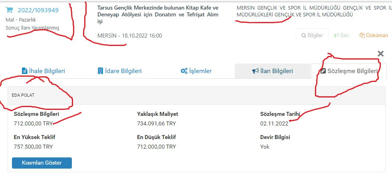Screen dimensions: 392x175
Task: Close the detail panel with the X
Action: [x=380, y=53]
